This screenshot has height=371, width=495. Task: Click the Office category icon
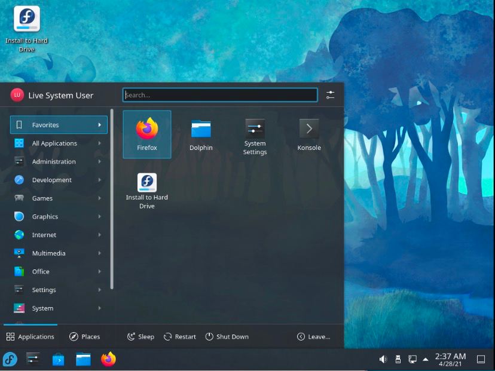(x=19, y=271)
